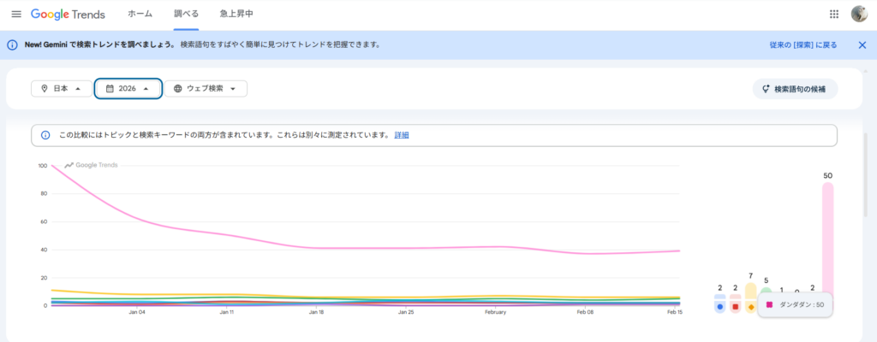Viewport: 877px width, 342px height.
Task: Click the info icon in Gemini banner
Action: pos(13,44)
